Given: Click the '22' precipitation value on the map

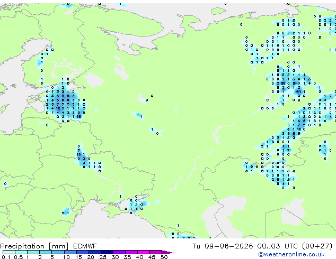Looking at the screenshot, I should (x=283, y=84).
